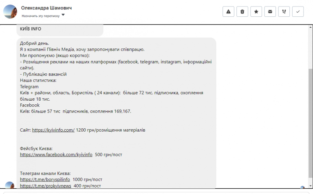Mark conversation done with checkmark icon
The height and width of the screenshot is (194, 313).
pyautogui.click(x=298, y=11)
